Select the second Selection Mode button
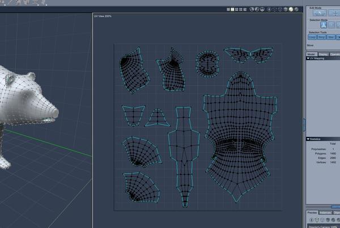The width and height of the screenshot is (340, 228). [331, 25]
